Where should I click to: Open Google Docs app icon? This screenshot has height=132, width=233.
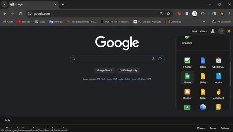point(203,63)
